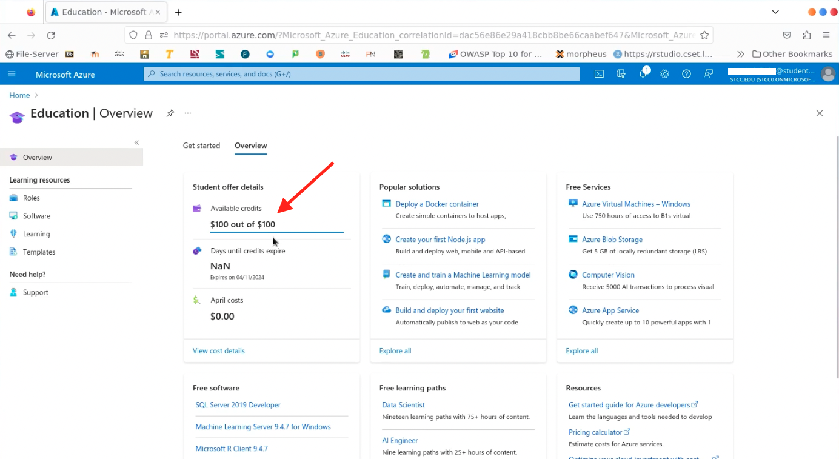
Task: Open Data Scientist learning path
Action: click(x=403, y=405)
